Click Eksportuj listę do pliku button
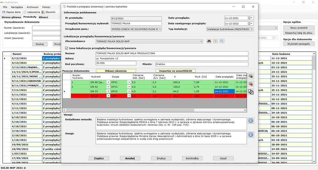 point(299,33)
